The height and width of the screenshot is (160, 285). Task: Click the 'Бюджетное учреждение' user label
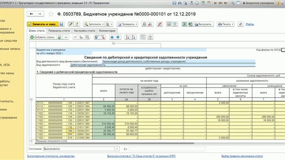pyautogui.click(x=258, y=3)
